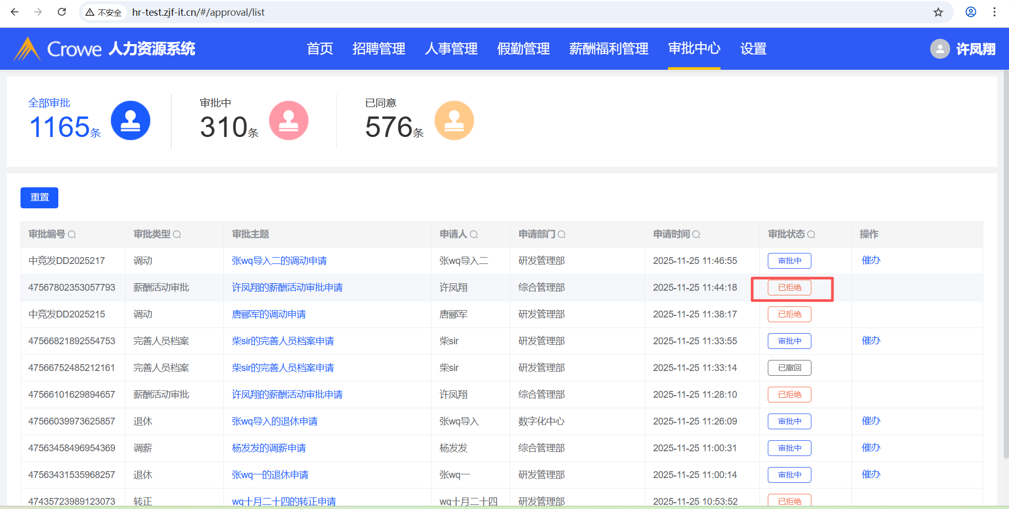Viewport: 1009px width, 509px height.
Task: Switch to the 假勤管理 navigation tab
Action: click(523, 49)
